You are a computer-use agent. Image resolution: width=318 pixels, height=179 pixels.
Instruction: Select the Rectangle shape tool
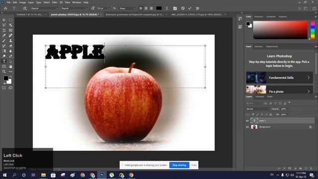(x=4, y=67)
